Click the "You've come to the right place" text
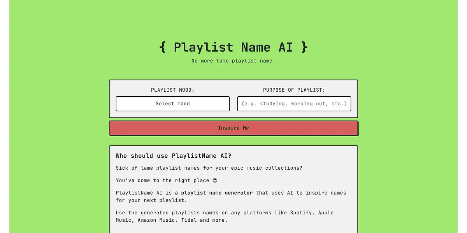Screen dimensions: 467x233 click(162, 181)
